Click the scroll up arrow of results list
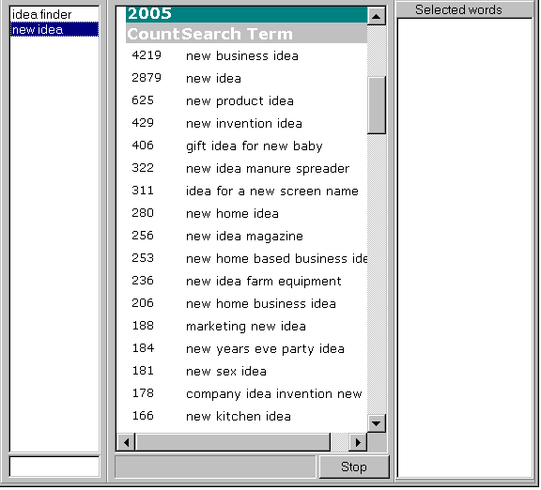Image resolution: width=541 pixels, height=490 pixels. (376, 16)
